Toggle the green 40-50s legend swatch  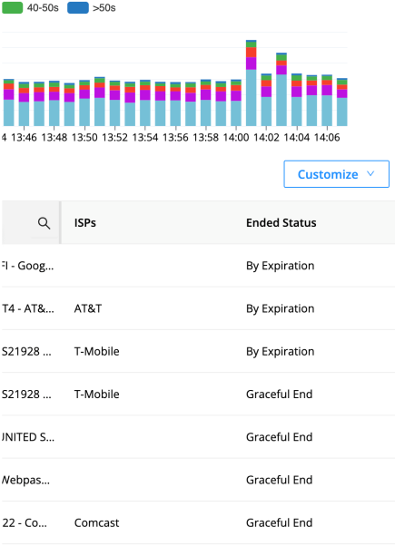pyautogui.click(x=12, y=7)
